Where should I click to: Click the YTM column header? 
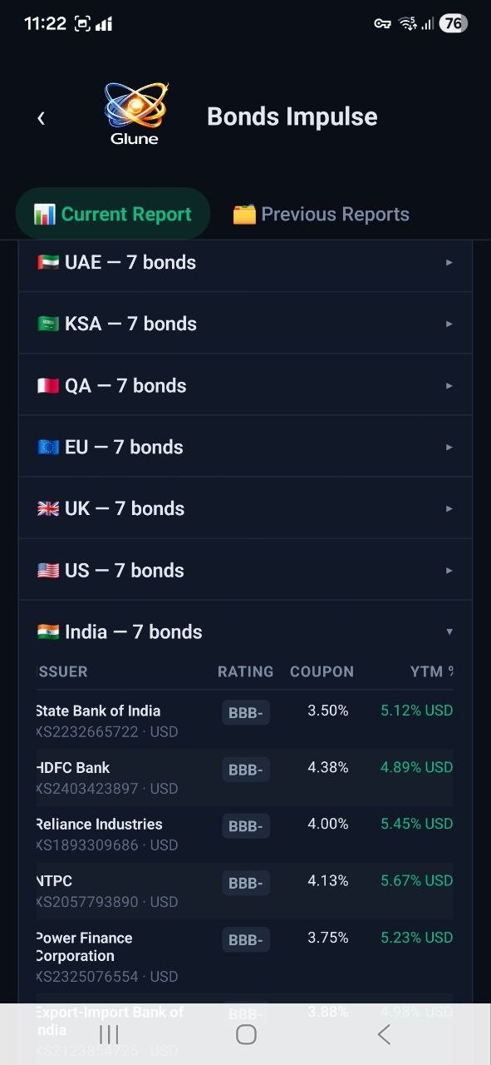pos(430,671)
